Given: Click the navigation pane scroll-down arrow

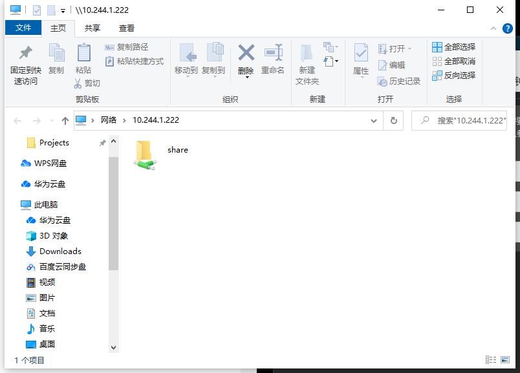Looking at the screenshot, I should 113,348.
